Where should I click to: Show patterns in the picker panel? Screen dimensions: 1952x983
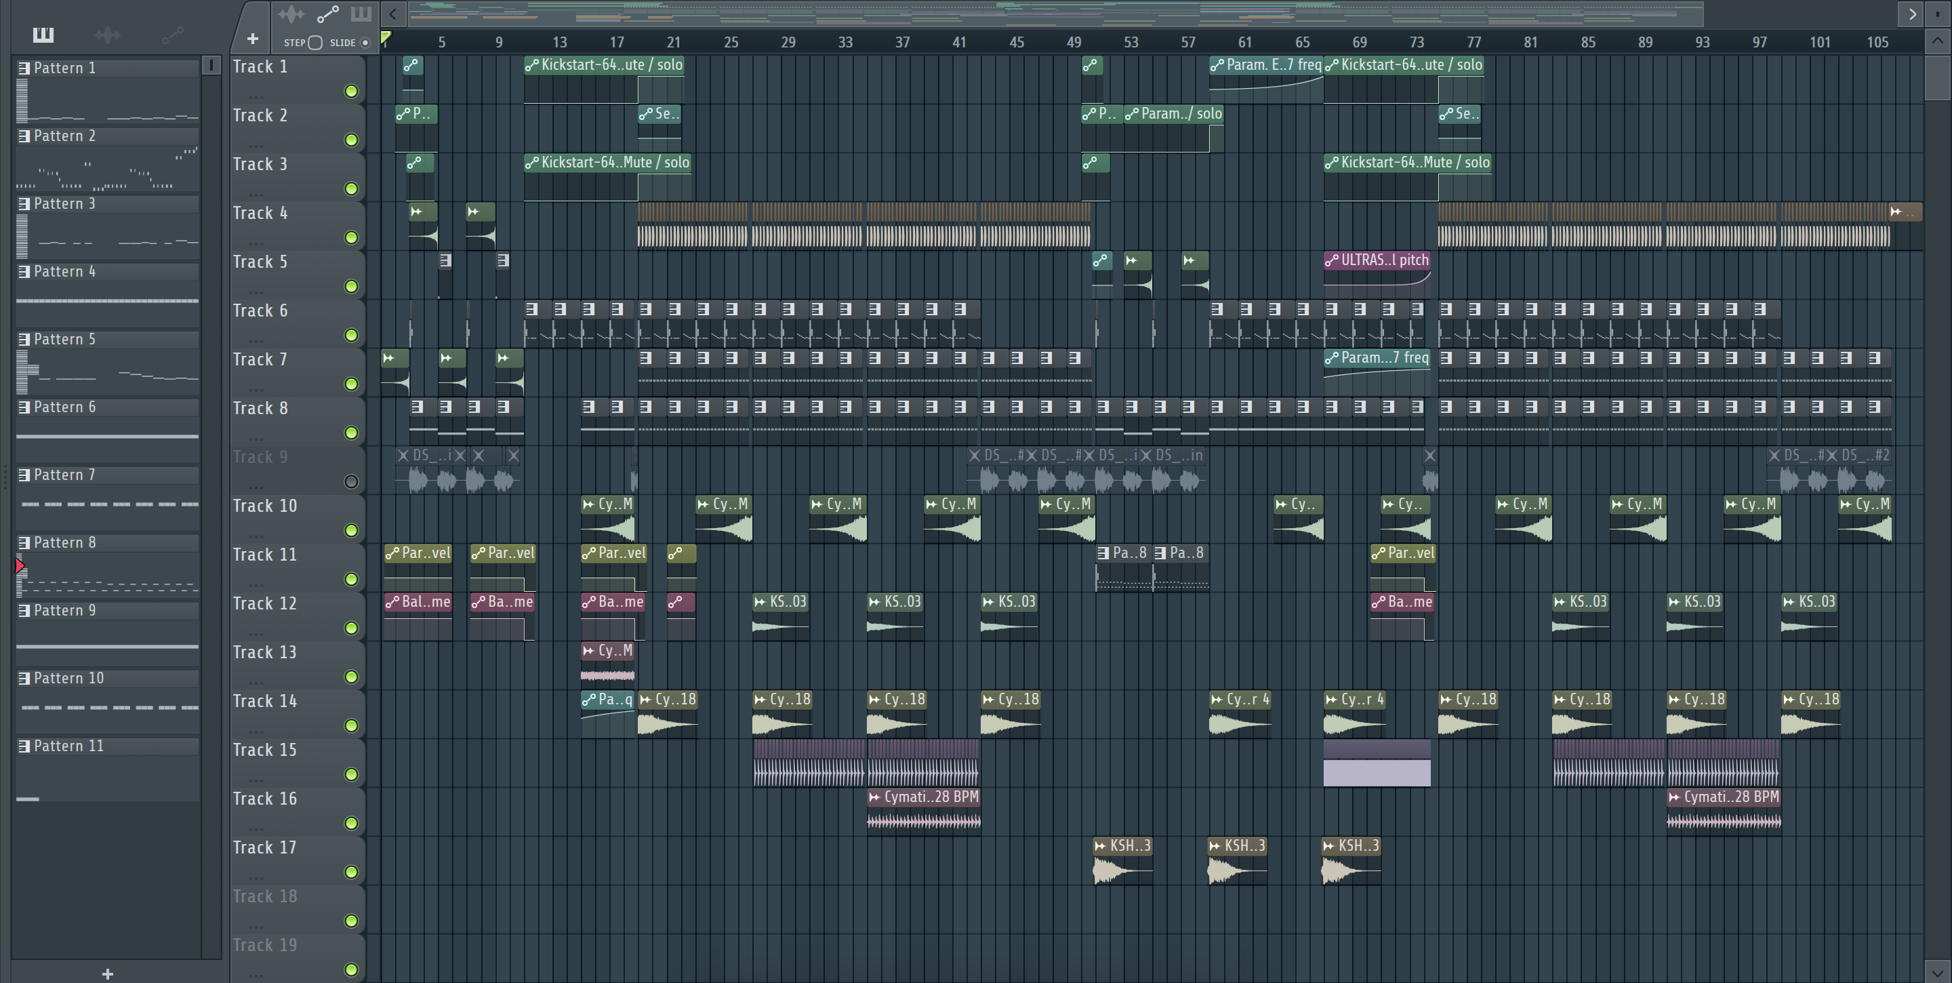coord(43,34)
